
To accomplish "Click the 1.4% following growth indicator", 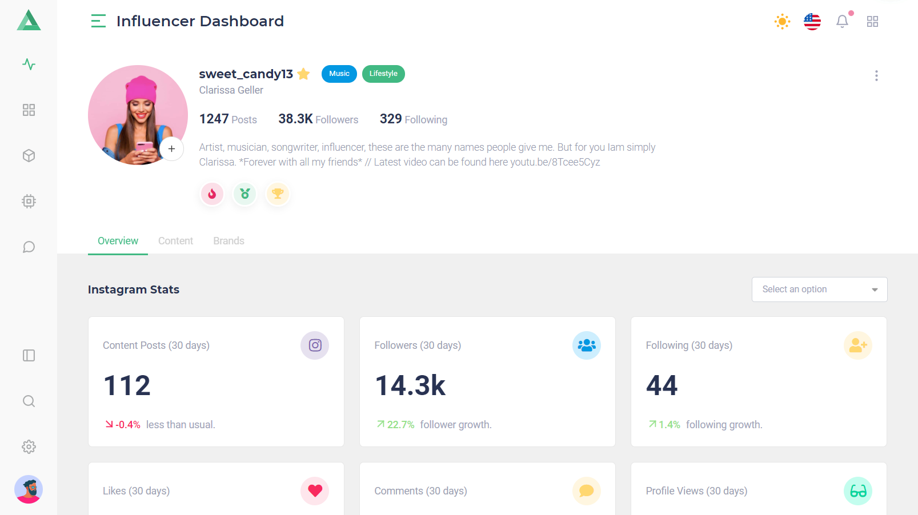I will click(x=705, y=425).
